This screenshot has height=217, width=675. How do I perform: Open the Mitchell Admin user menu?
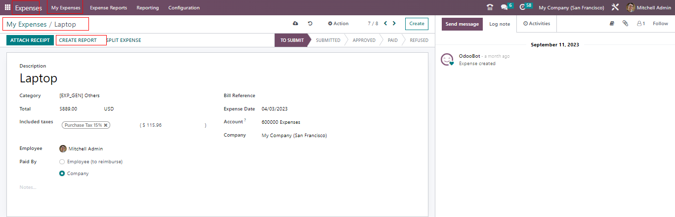point(648,7)
